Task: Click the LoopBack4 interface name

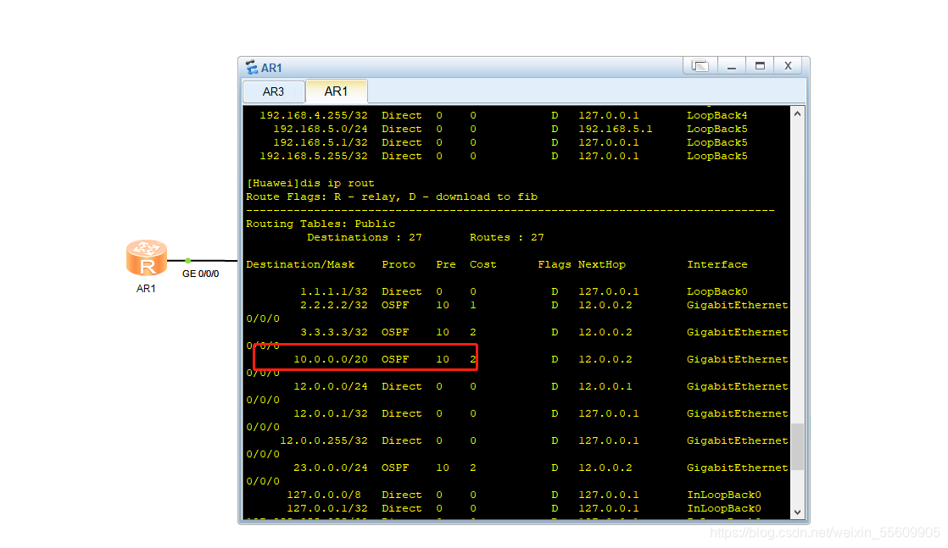Action: coord(717,115)
